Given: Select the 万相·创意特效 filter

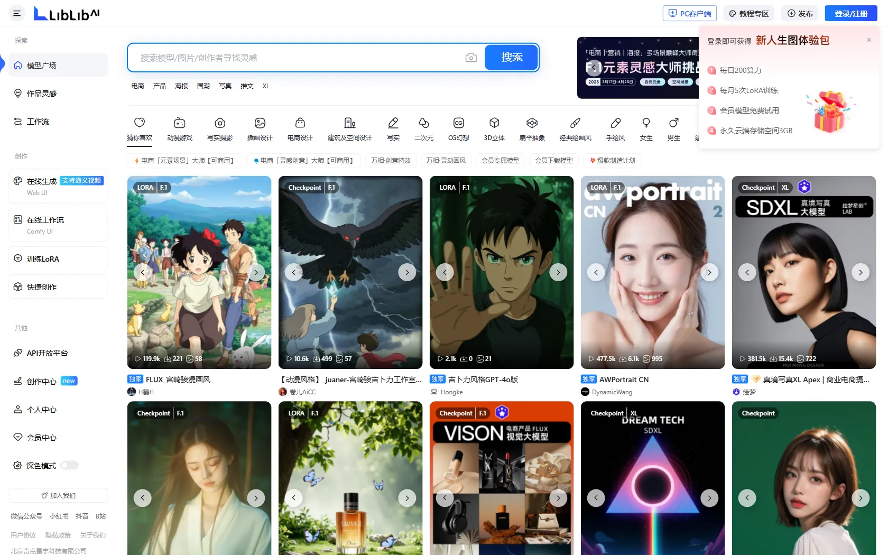Looking at the screenshot, I should point(391,160).
